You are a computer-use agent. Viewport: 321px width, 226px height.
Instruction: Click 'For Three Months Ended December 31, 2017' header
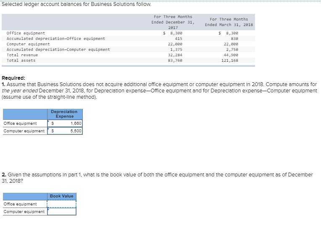click(173, 22)
